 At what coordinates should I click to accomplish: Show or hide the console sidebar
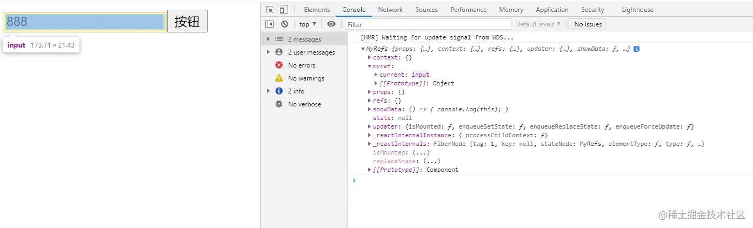click(270, 24)
